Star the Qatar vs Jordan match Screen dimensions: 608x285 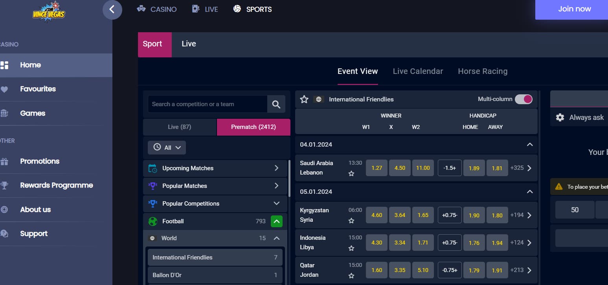pyautogui.click(x=351, y=276)
